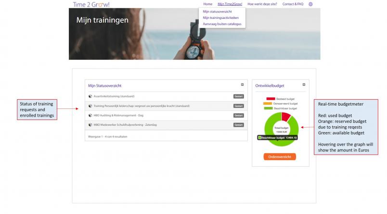Go to Home in navigation bar
Viewport: 387px width, 214px height.
207,4
